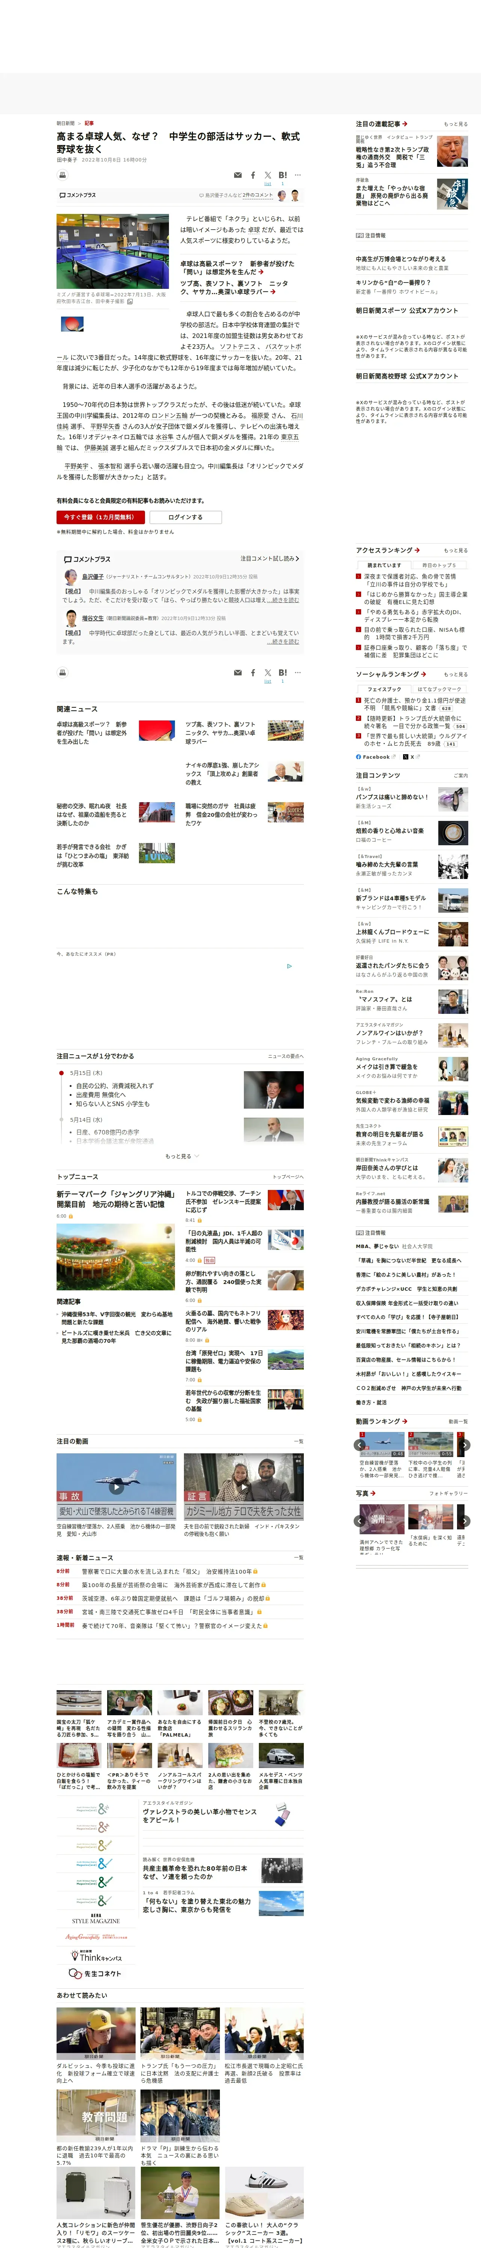Share on X using the bottom X icon

(x=268, y=673)
